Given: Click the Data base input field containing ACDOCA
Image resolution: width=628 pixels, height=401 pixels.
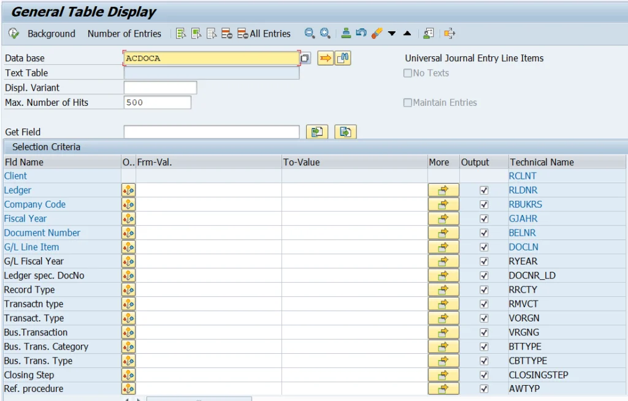Looking at the screenshot, I should 212,58.
